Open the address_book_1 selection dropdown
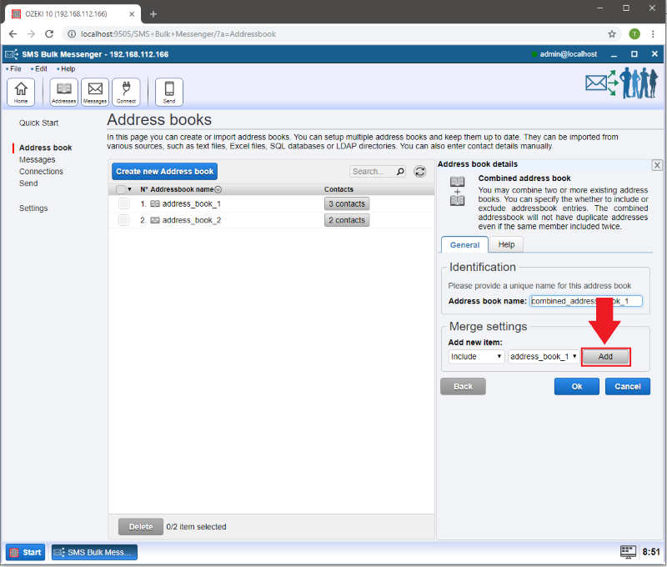 click(x=544, y=356)
